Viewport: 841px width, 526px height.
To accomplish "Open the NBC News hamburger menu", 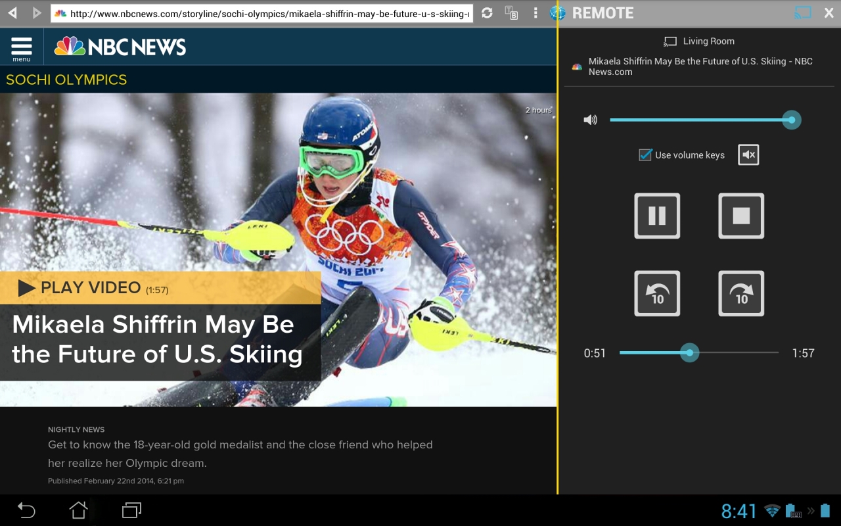I will pyautogui.click(x=21, y=46).
